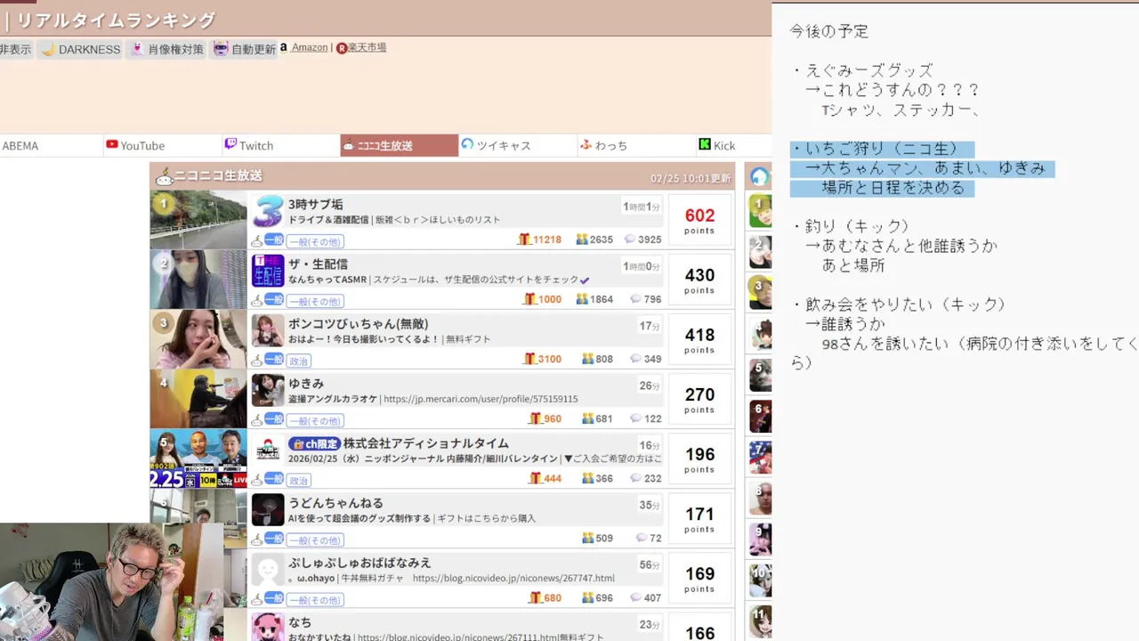
Task: Click the ニコニコ TV mascot header icon
Action: click(164, 176)
